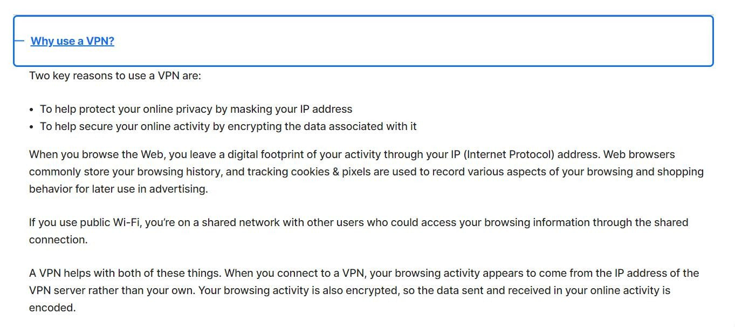Click the second bullet point dot in the list
The width and height of the screenshot is (735, 327).
[x=32, y=127]
